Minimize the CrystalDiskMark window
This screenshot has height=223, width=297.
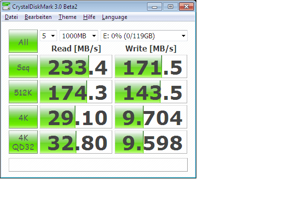pos(155,7)
